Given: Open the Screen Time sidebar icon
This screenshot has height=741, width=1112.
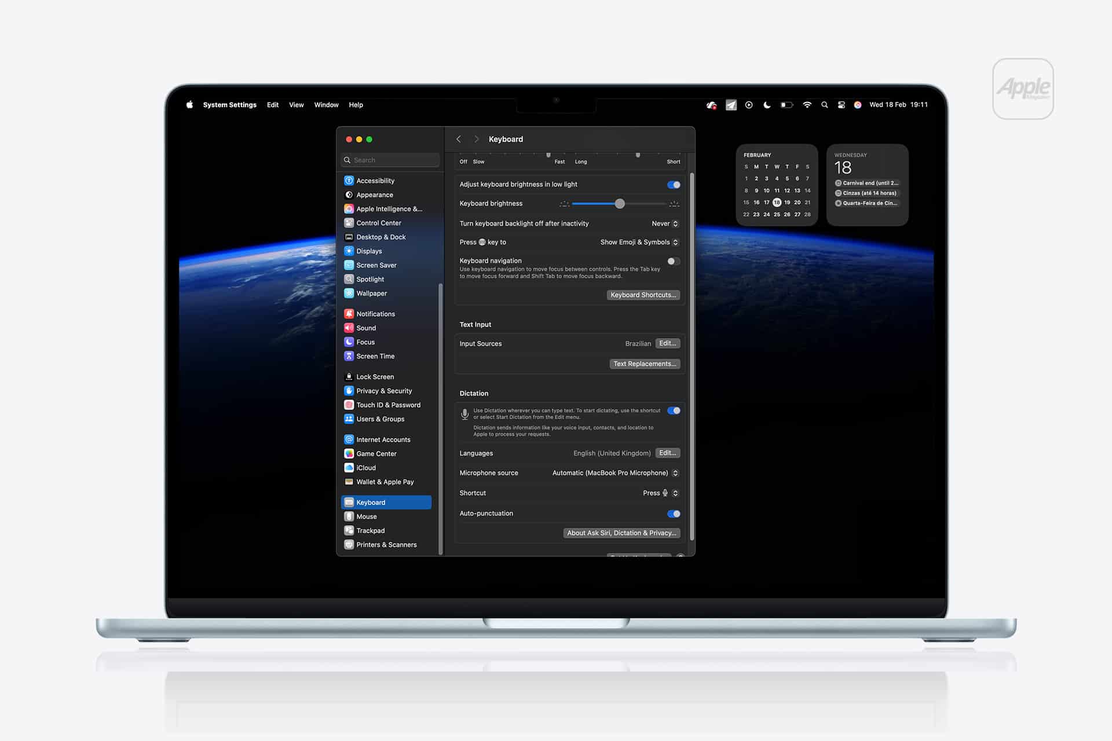Looking at the screenshot, I should (x=349, y=356).
